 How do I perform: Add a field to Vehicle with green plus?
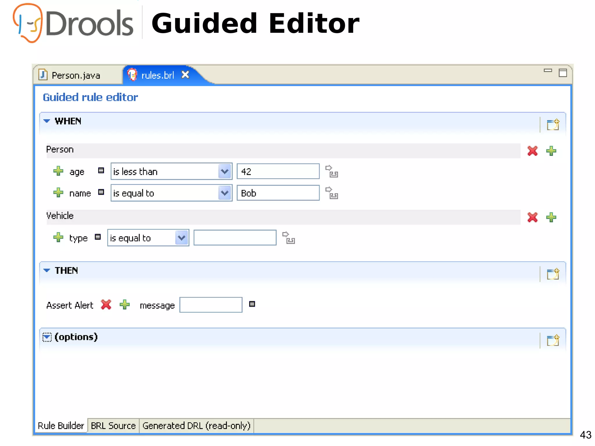pyautogui.click(x=551, y=217)
